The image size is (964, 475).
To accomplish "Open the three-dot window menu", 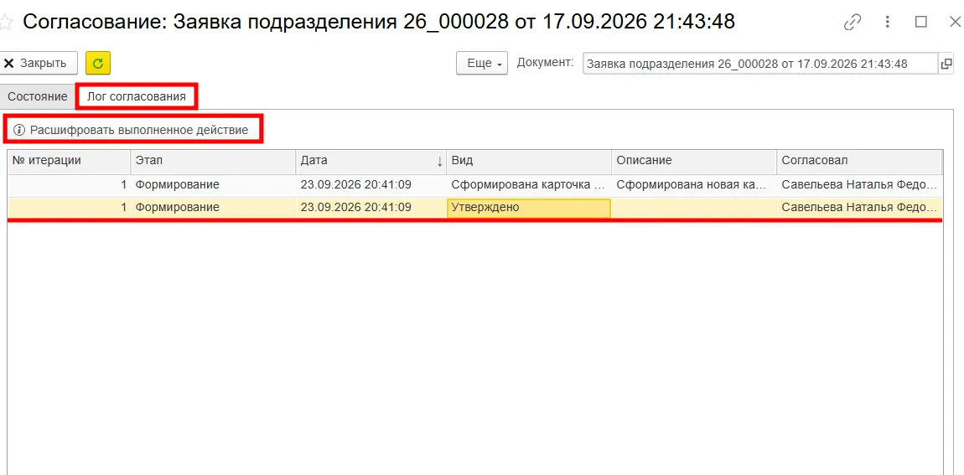I will tap(887, 23).
